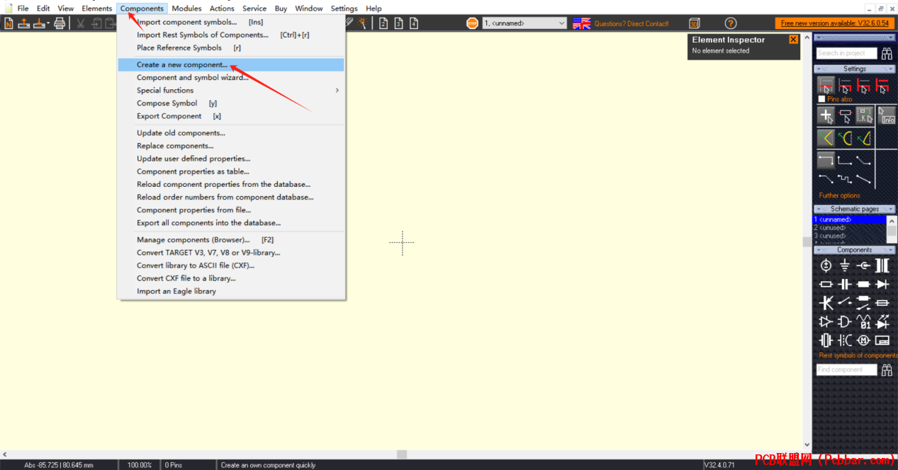This screenshot has width=898, height=470.
Task: Open the Modules menu
Action: tap(186, 8)
